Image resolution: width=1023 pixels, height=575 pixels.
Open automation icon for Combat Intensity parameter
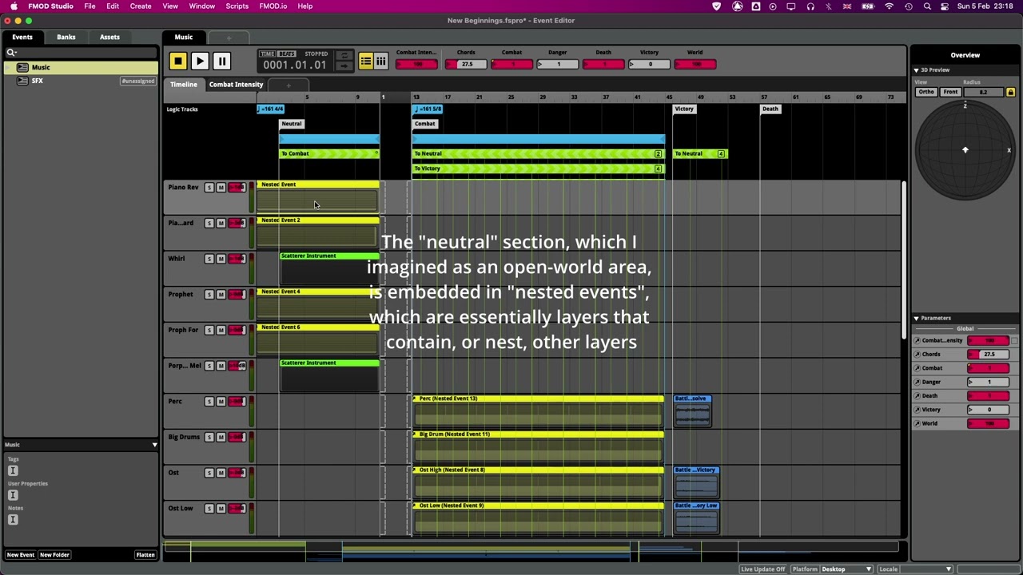point(918,341)
